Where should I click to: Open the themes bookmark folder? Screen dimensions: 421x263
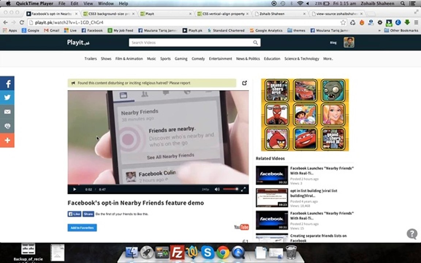click(x=296, y=30)
